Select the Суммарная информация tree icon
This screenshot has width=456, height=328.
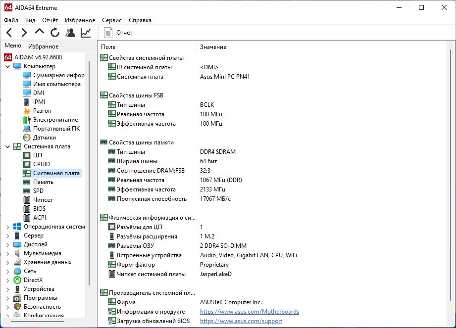pos(27,75)
